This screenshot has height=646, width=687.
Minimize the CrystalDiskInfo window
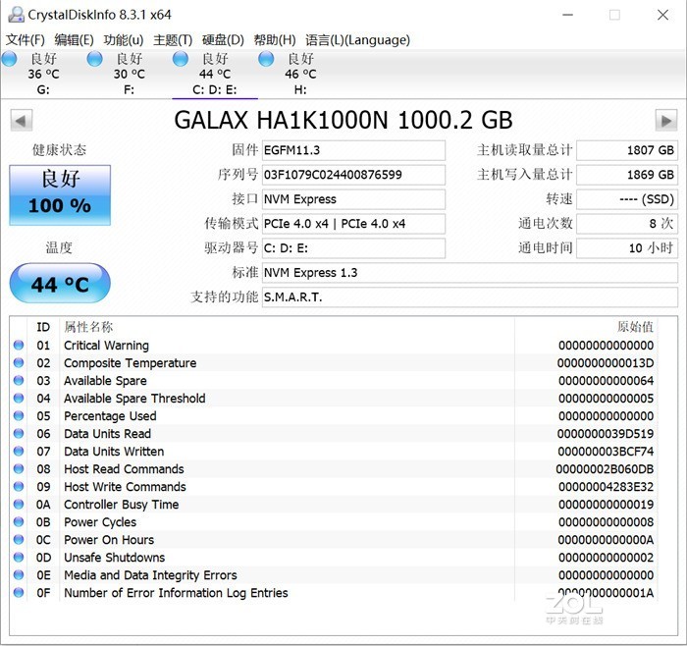click(568, 15)
